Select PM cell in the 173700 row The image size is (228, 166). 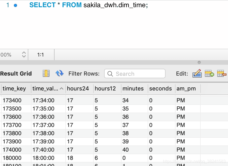coord(188,125)
